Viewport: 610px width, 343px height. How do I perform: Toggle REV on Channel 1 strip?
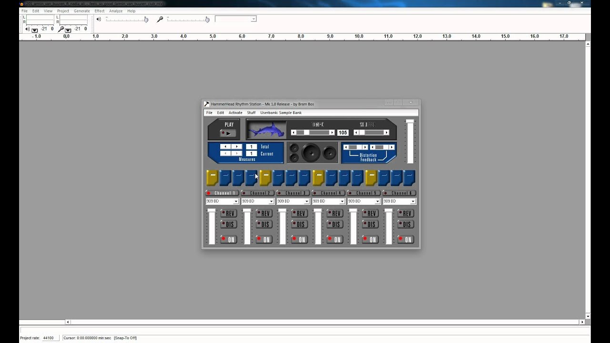point(229,213)
